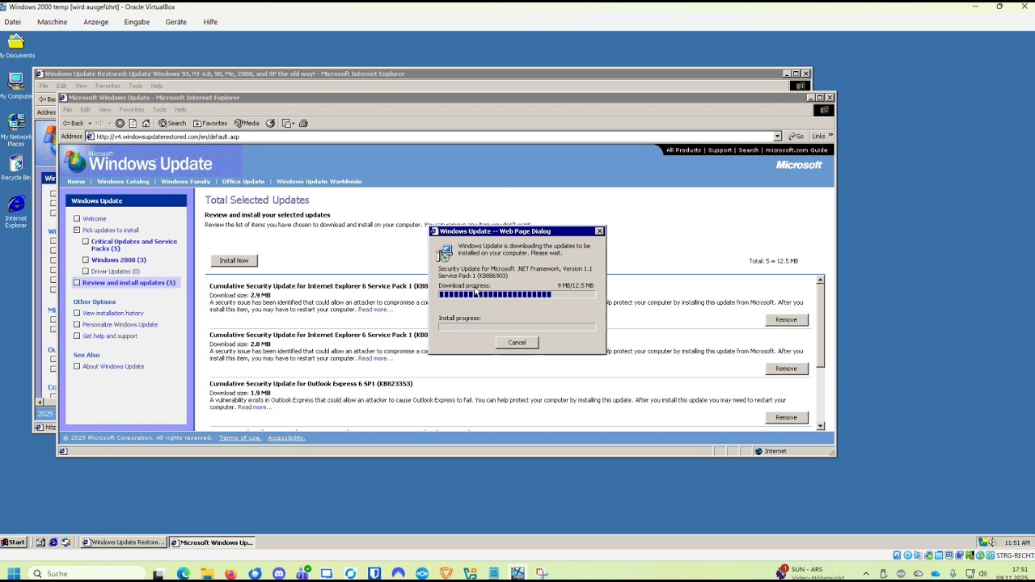1035x582 pixels.
Task: Open the Favorites pane from IE toolbar
Action: pyautogui.click(x=210, y=123)
